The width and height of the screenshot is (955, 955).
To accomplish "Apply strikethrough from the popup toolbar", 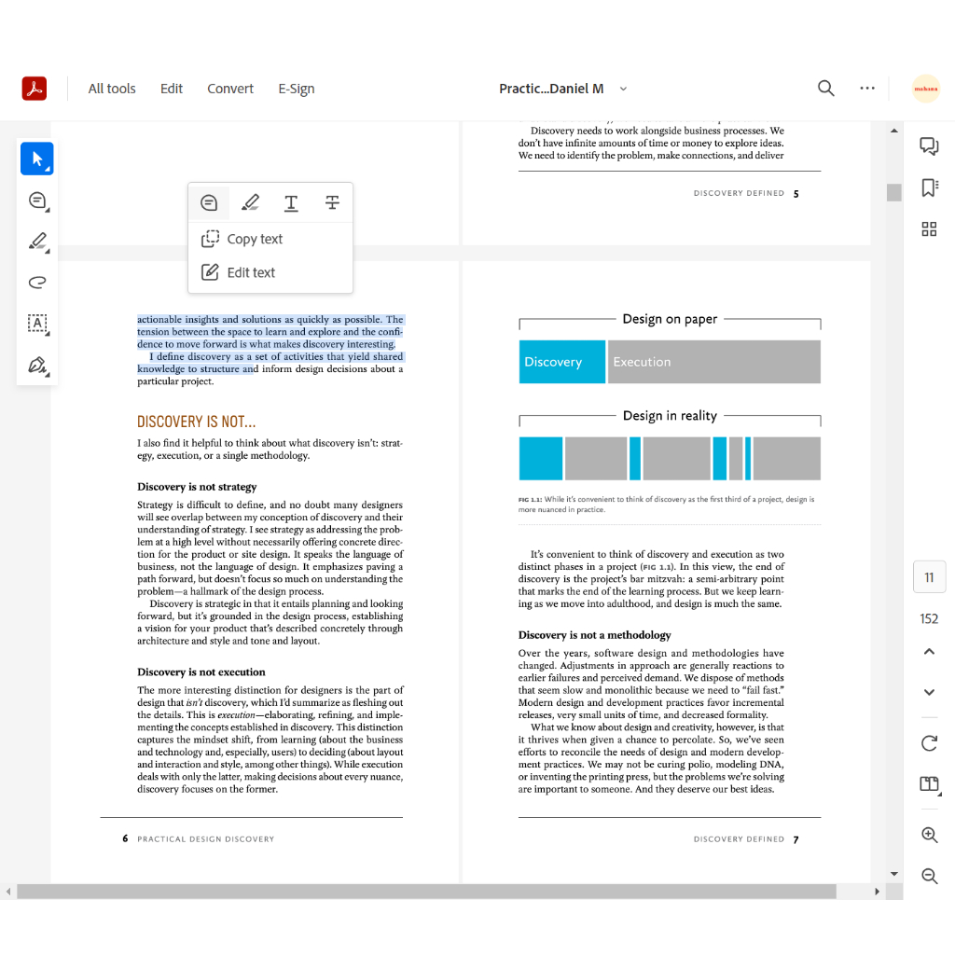I will click(x=332, y=203).
